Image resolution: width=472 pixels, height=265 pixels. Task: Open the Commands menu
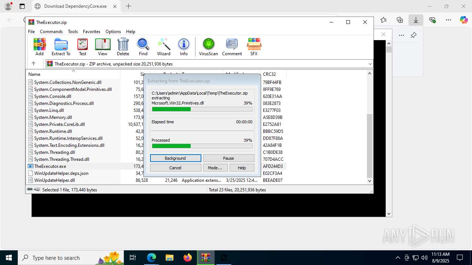(x=51, y=32)
